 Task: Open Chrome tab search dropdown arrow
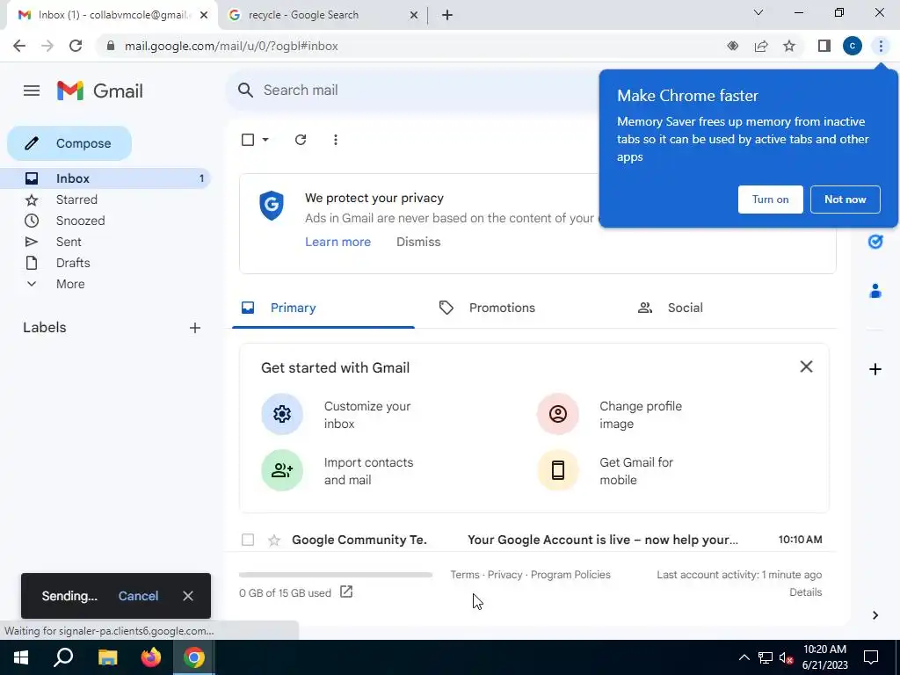(x=758, y=12)
